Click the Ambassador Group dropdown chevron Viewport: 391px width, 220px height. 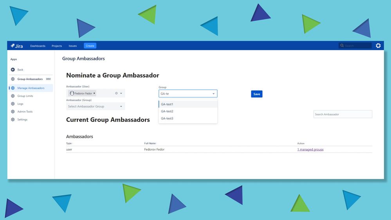121,106
